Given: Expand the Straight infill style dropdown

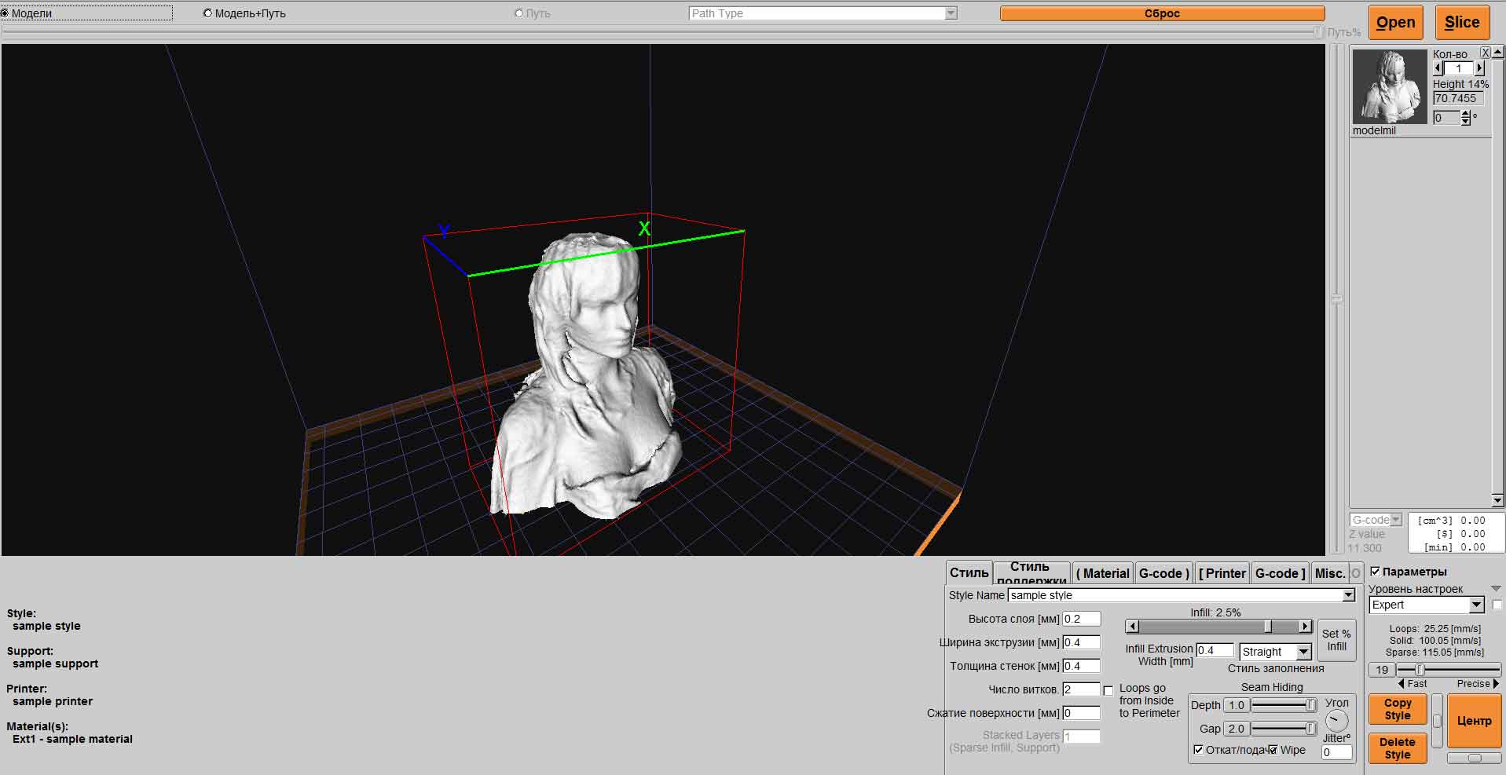Looking at the screenshot, I should coord(1303,653).
